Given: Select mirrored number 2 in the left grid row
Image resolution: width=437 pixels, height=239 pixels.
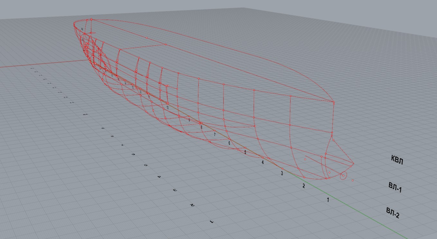Looking at the screenshot, I should tap(192, 205).
